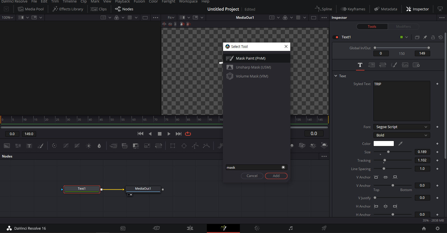Add an Ellipse mask from toolbar
The height and width of the screenshot is (233, 447).
[184, 146]
